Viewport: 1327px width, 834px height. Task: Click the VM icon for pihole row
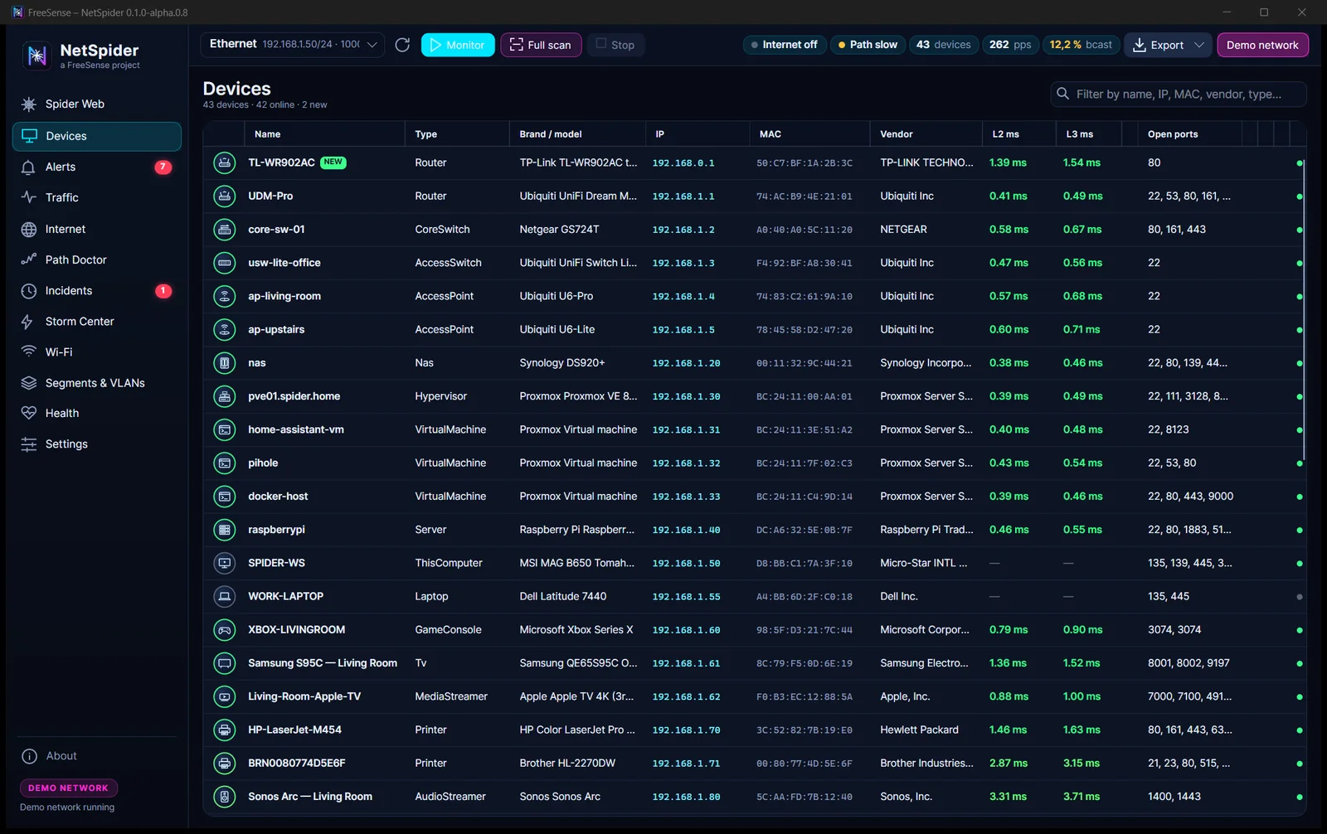(x=224, y=463)
